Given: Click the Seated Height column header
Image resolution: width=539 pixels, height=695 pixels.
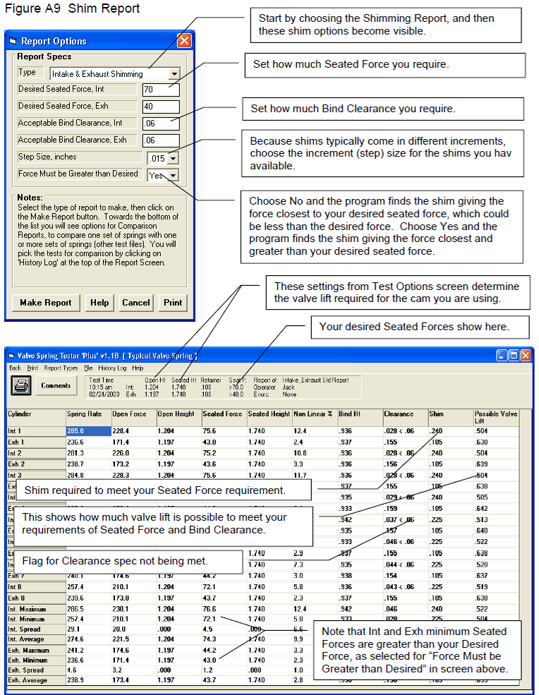Looking at the screenshot, I should (x=269, y=417).
